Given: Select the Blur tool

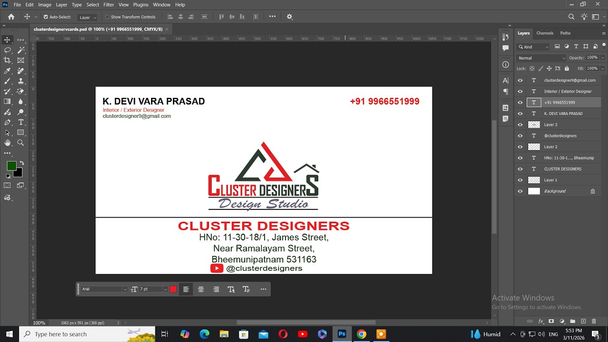Looking at the screenshot, I should click(x=21, y=102).
